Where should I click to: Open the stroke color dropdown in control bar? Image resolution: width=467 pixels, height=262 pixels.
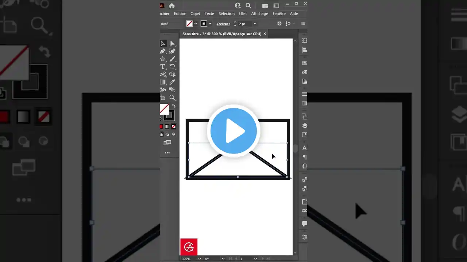(210, 24)
